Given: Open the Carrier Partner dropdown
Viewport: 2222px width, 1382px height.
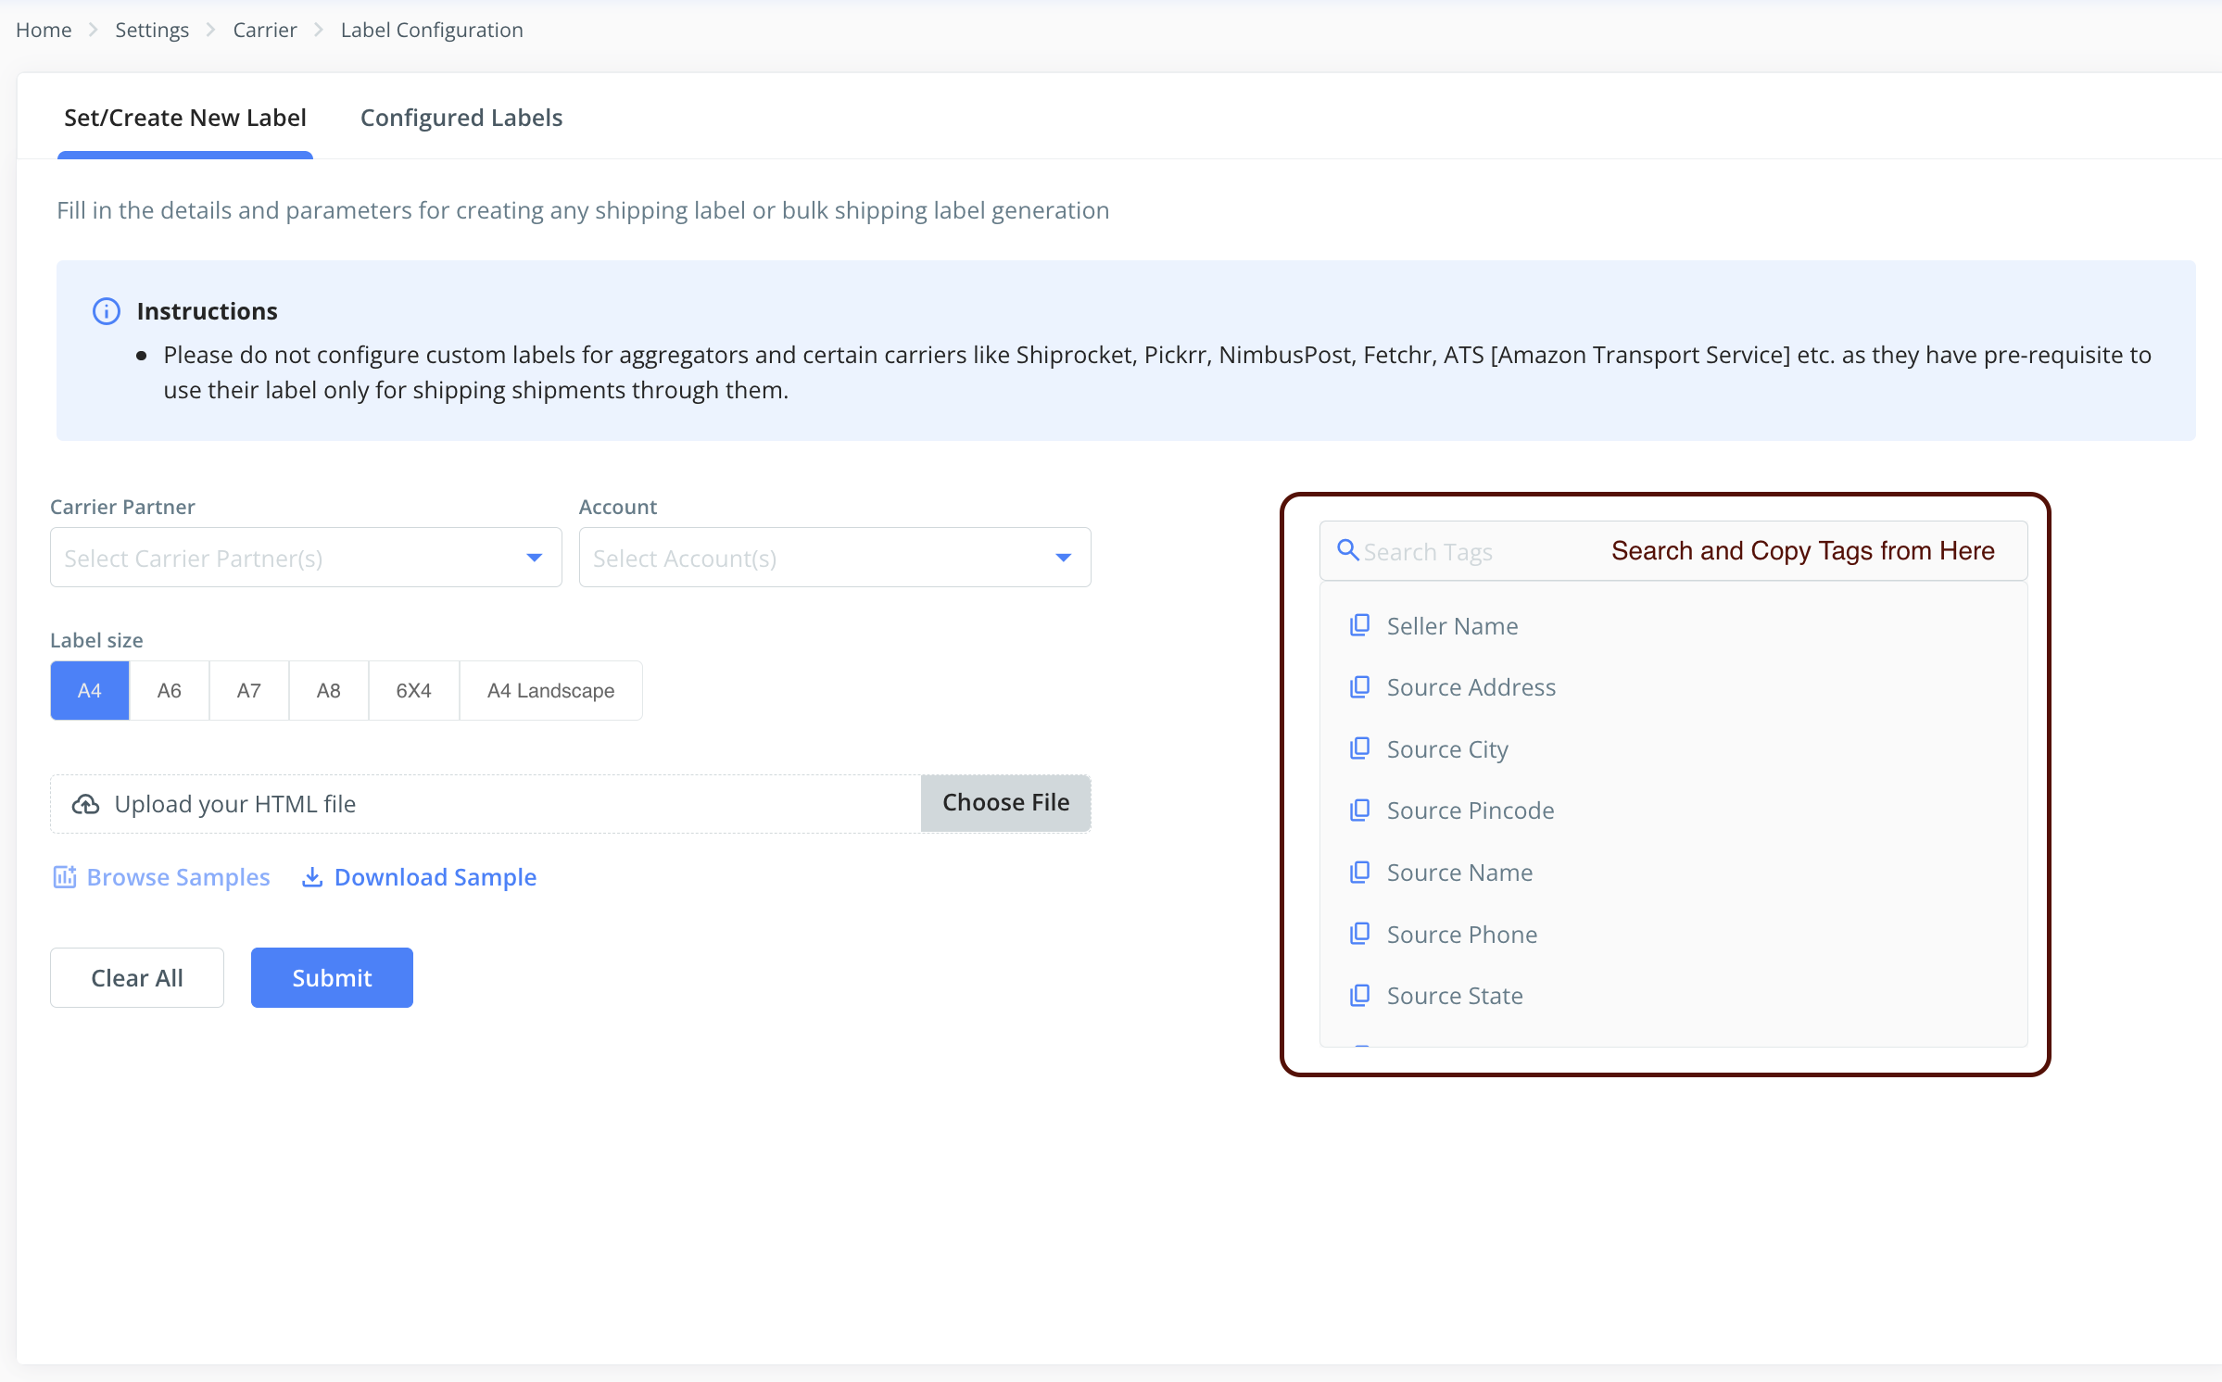Looking at the screenshot, I should 306,558.
